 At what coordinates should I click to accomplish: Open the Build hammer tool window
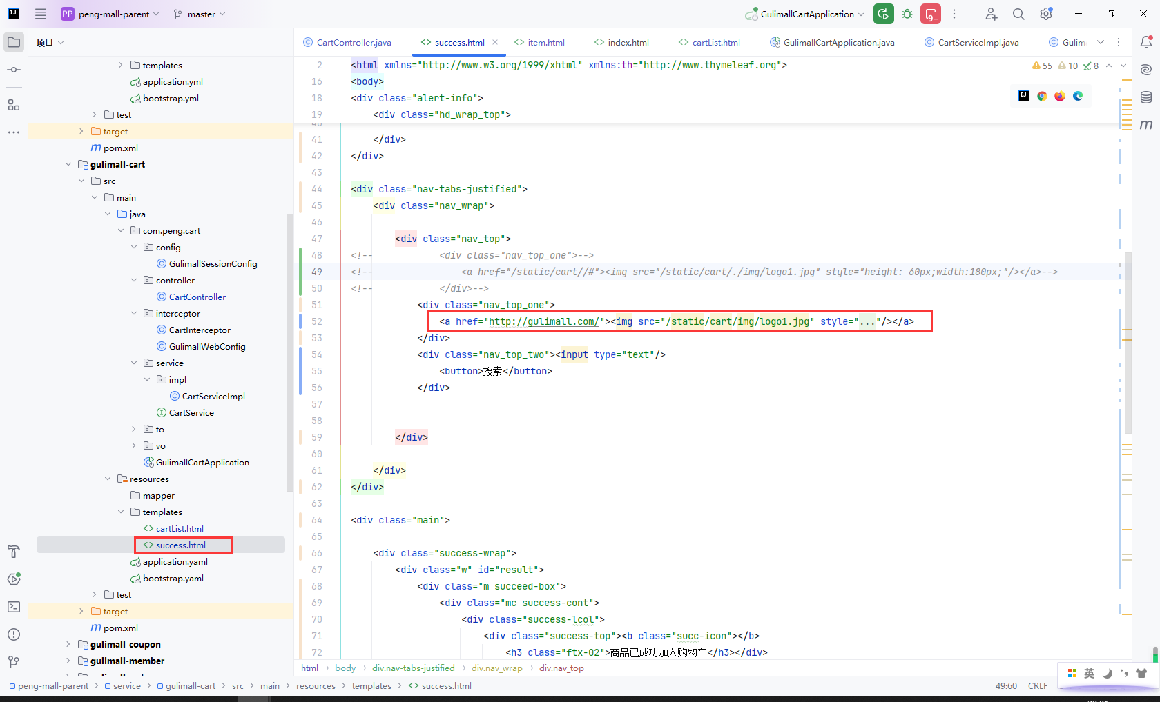14,552
